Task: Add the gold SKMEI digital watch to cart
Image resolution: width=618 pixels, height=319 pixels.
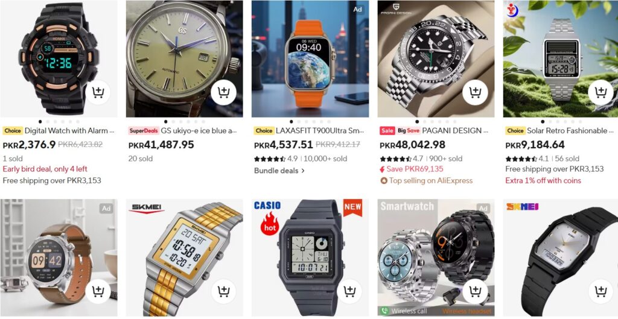Action: click(x=223, y=291)
